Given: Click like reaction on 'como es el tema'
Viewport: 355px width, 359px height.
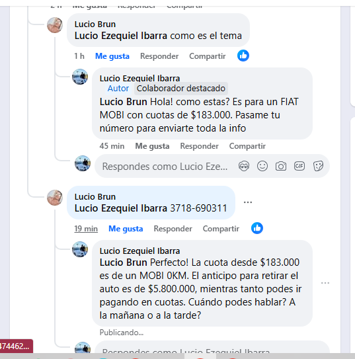Looking at the screenshot, I should (243, 56).
